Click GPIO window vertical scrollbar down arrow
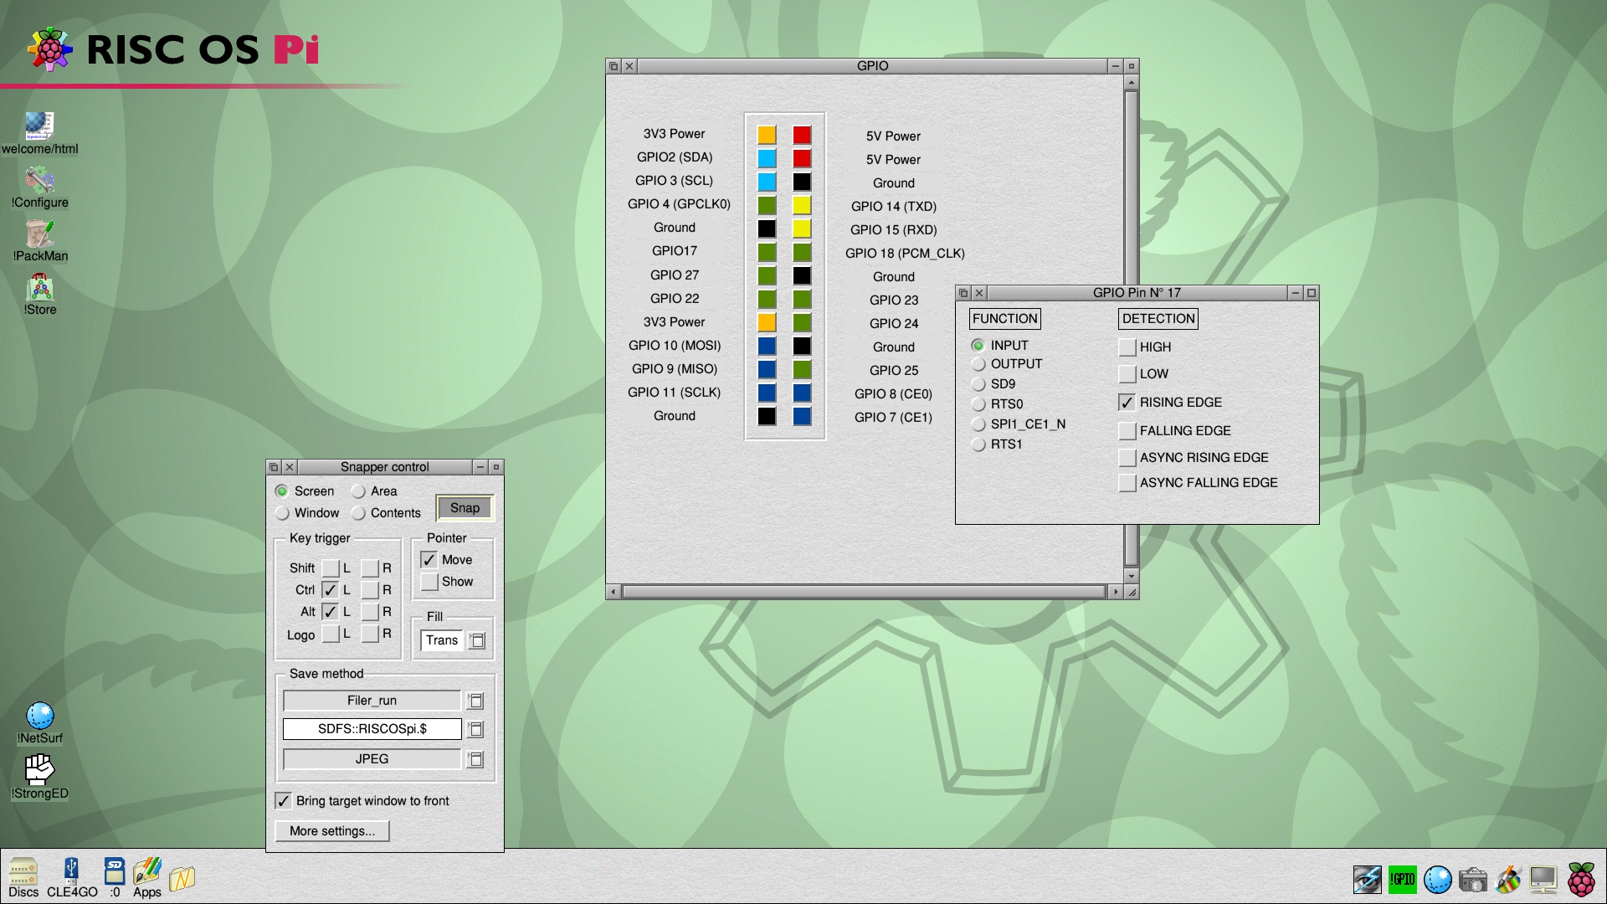 [1132, 576]
